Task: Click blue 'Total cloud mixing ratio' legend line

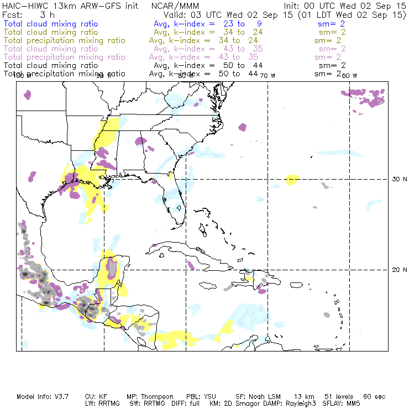Action: [51, 24]
